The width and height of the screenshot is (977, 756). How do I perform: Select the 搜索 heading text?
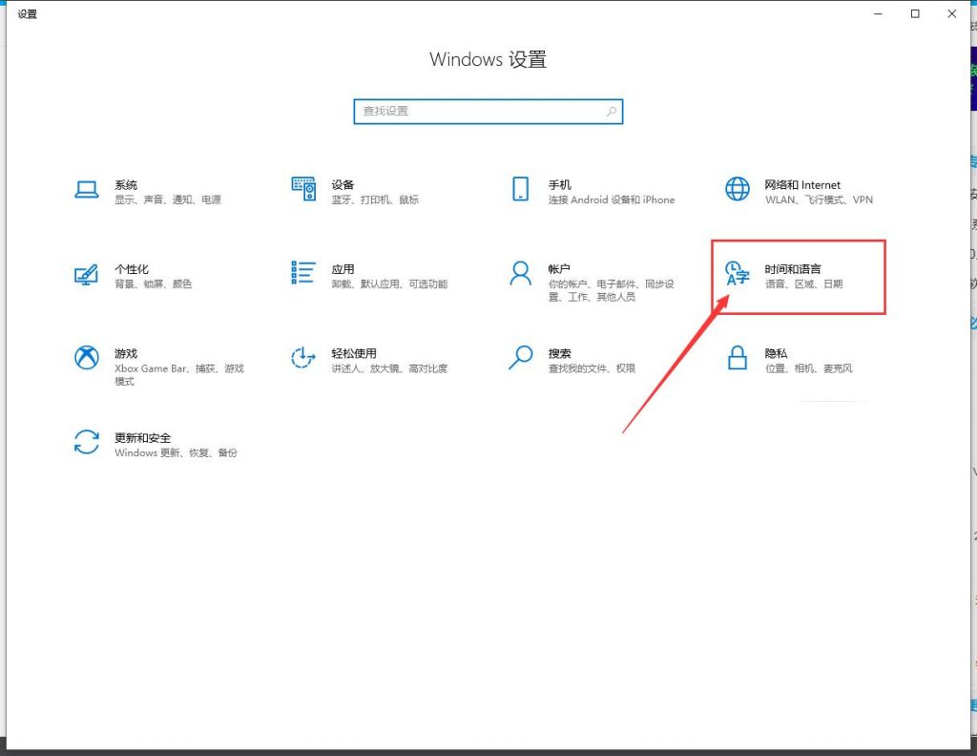pyautogui.click(x=559, y=353)
